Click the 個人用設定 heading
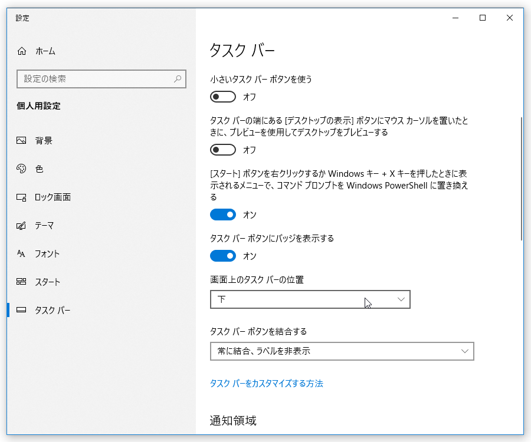 (38, 106)
